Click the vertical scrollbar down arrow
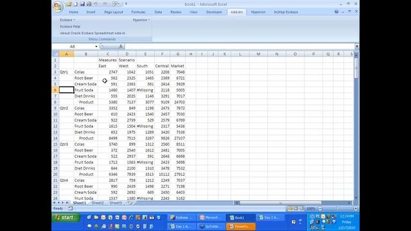Image resolution: width=411 pixels, height=231 pixels. click(356, 198)
